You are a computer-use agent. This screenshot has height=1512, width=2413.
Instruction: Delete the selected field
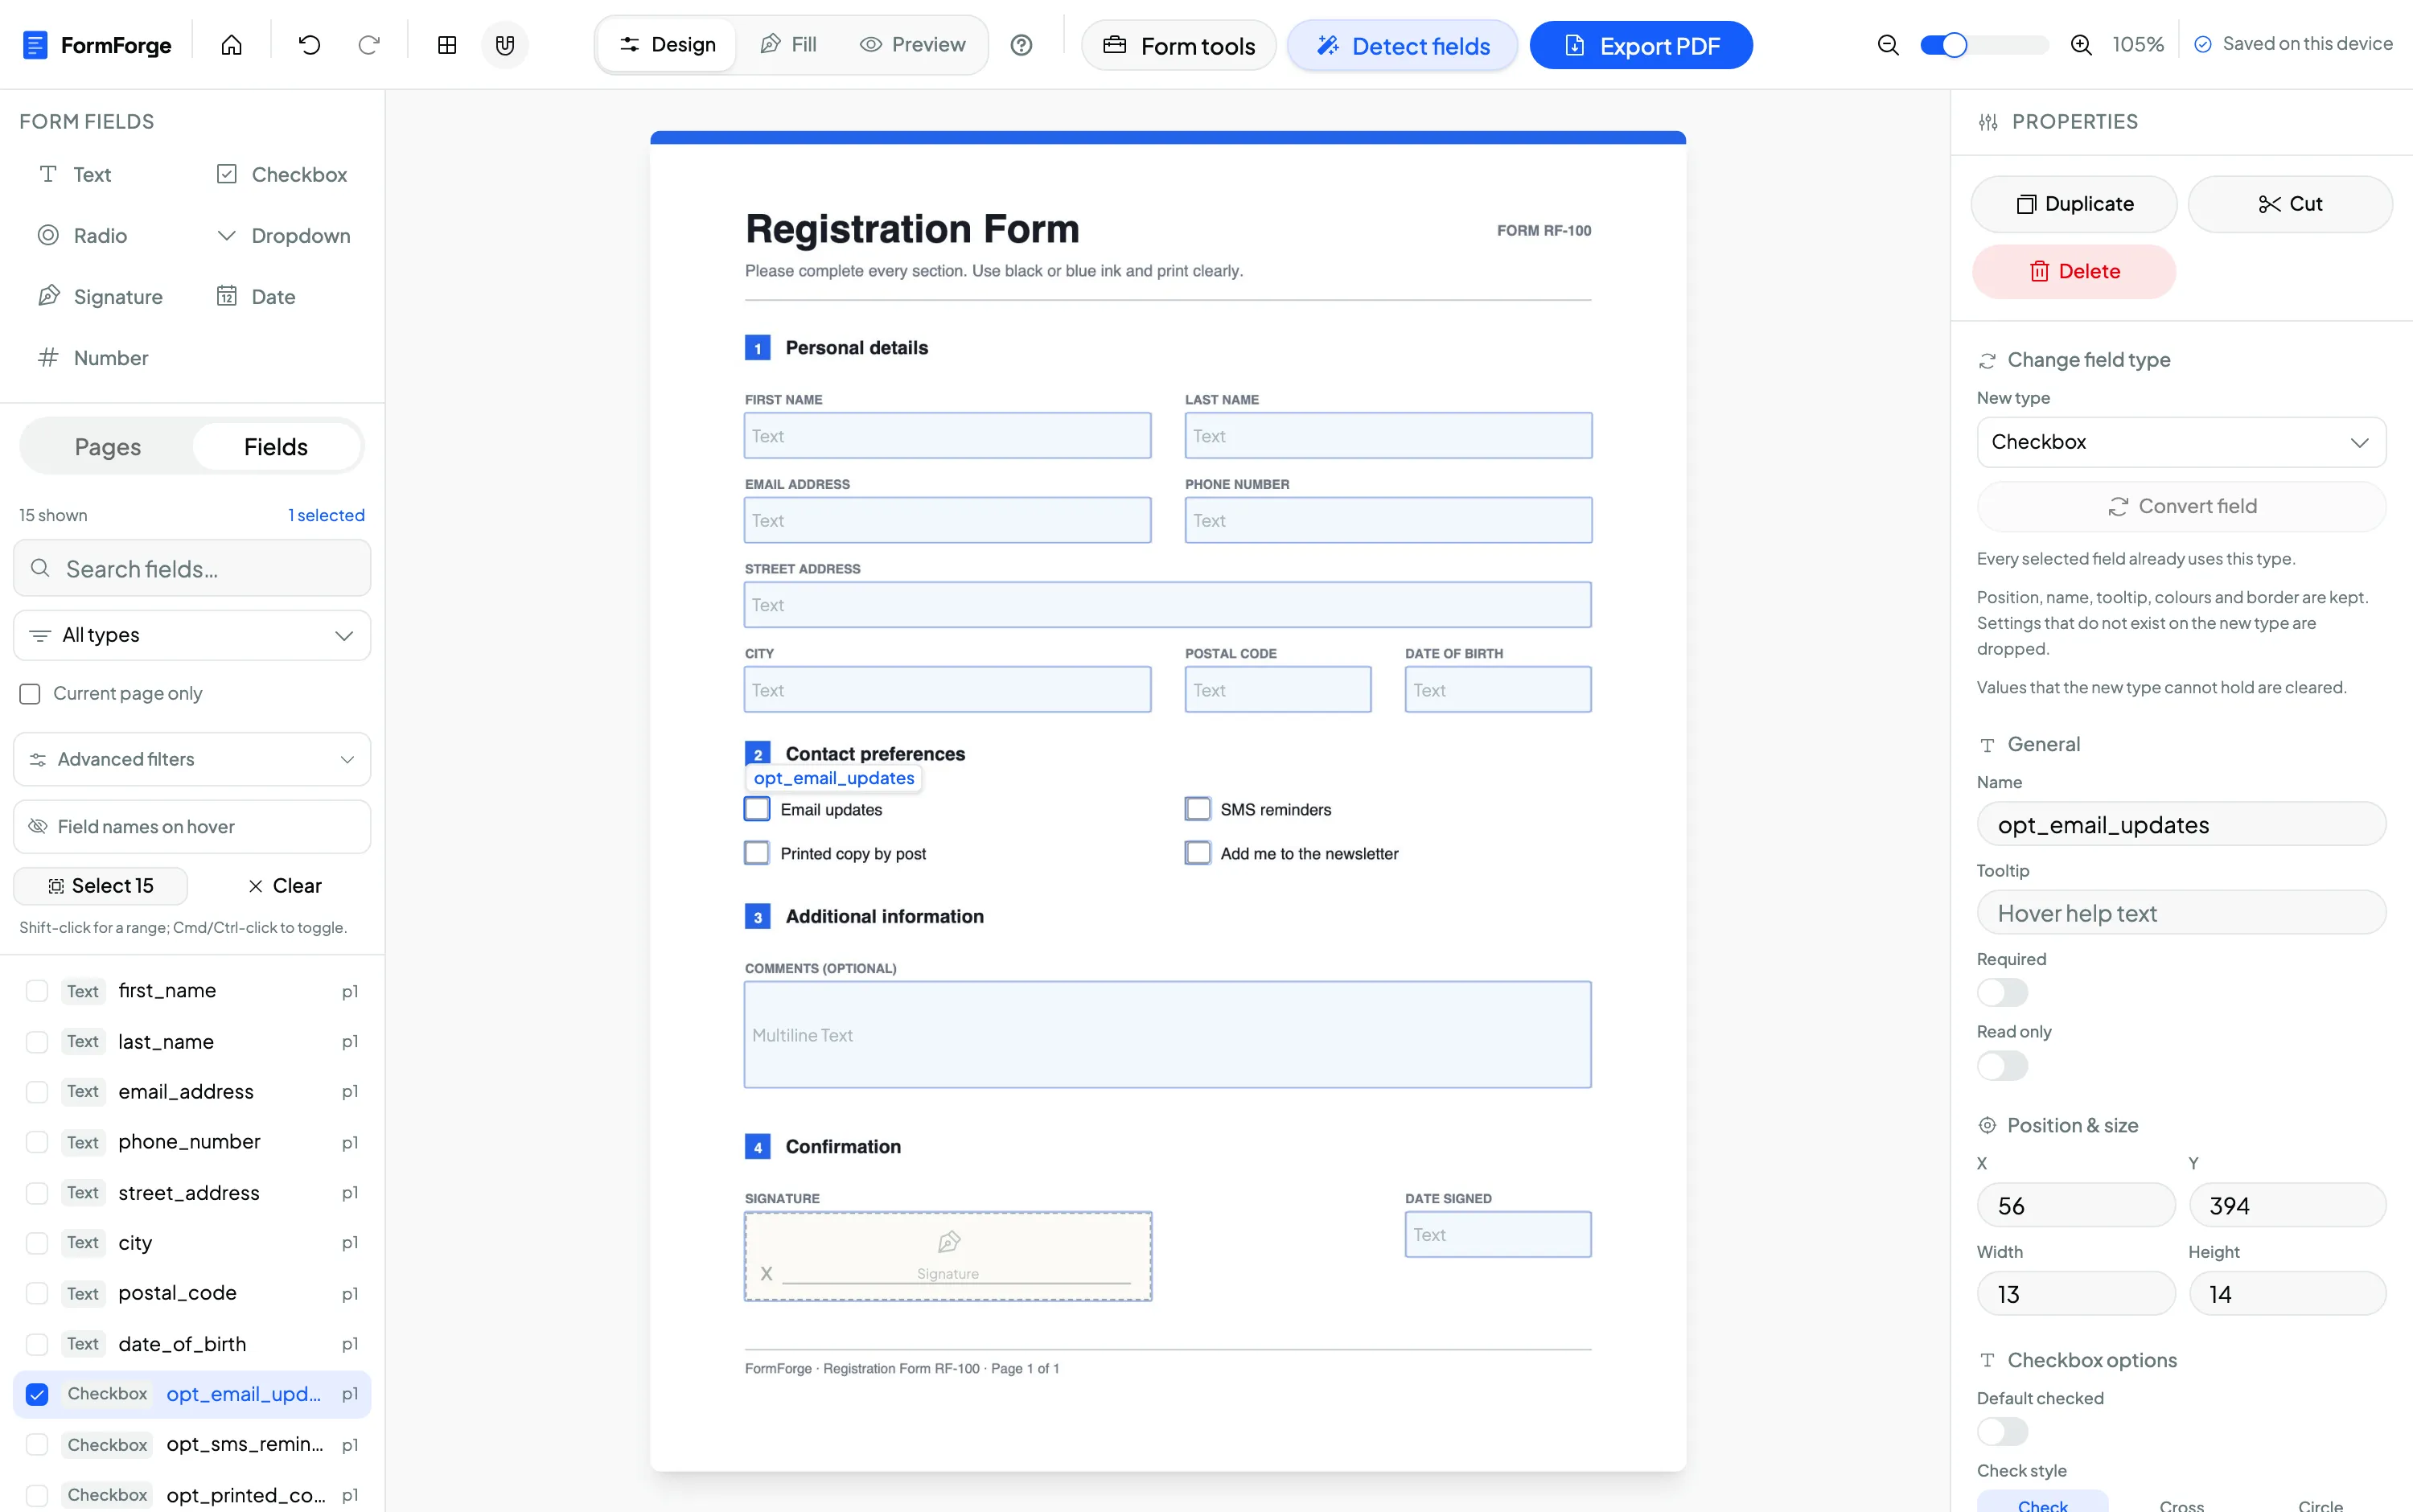pos(2073,272)
